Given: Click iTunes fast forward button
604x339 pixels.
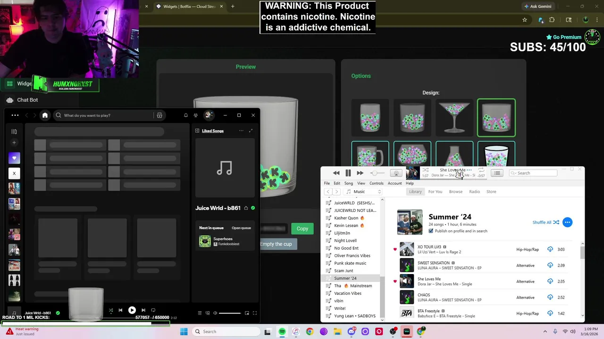Looking at the screenshot, I should click(360, 173).
